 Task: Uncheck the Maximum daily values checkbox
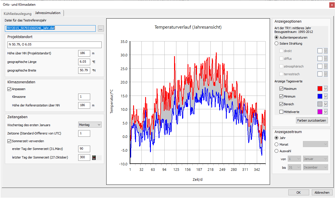click(x=281, y=89)
